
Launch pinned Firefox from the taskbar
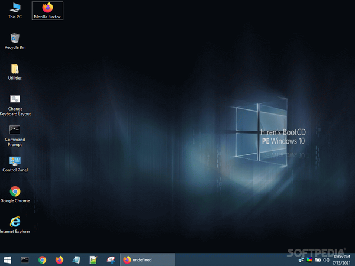pyautogui.click(x=59, y=260)
